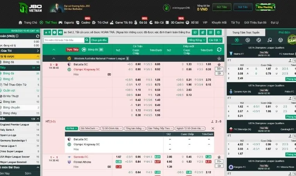Open live video icon for Balcatta match
This screenshot has width=296, height=176.
[219, 74]
